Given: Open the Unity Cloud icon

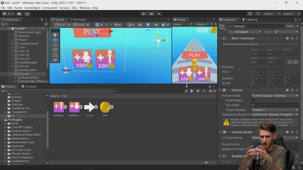Looking at the screenshot, I should click(x=19, y=14).
